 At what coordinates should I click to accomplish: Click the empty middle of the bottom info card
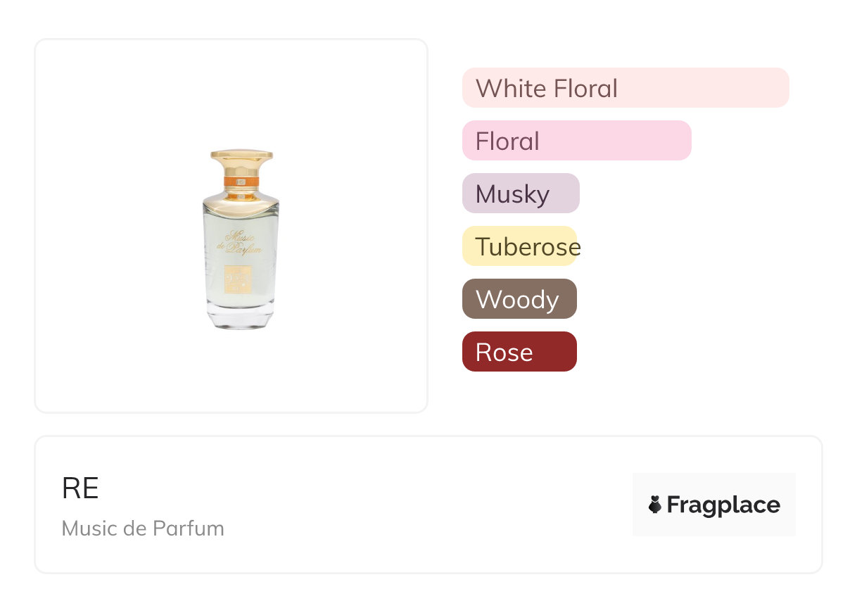(x=422, y=505)
